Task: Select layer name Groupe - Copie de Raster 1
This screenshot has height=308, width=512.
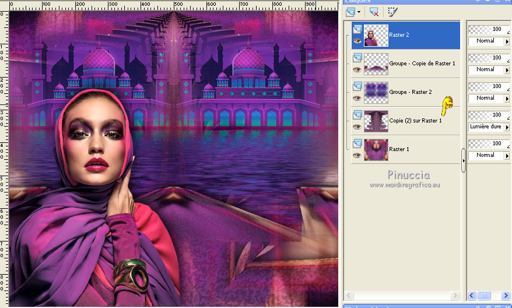Action: [x=422, y=64]
